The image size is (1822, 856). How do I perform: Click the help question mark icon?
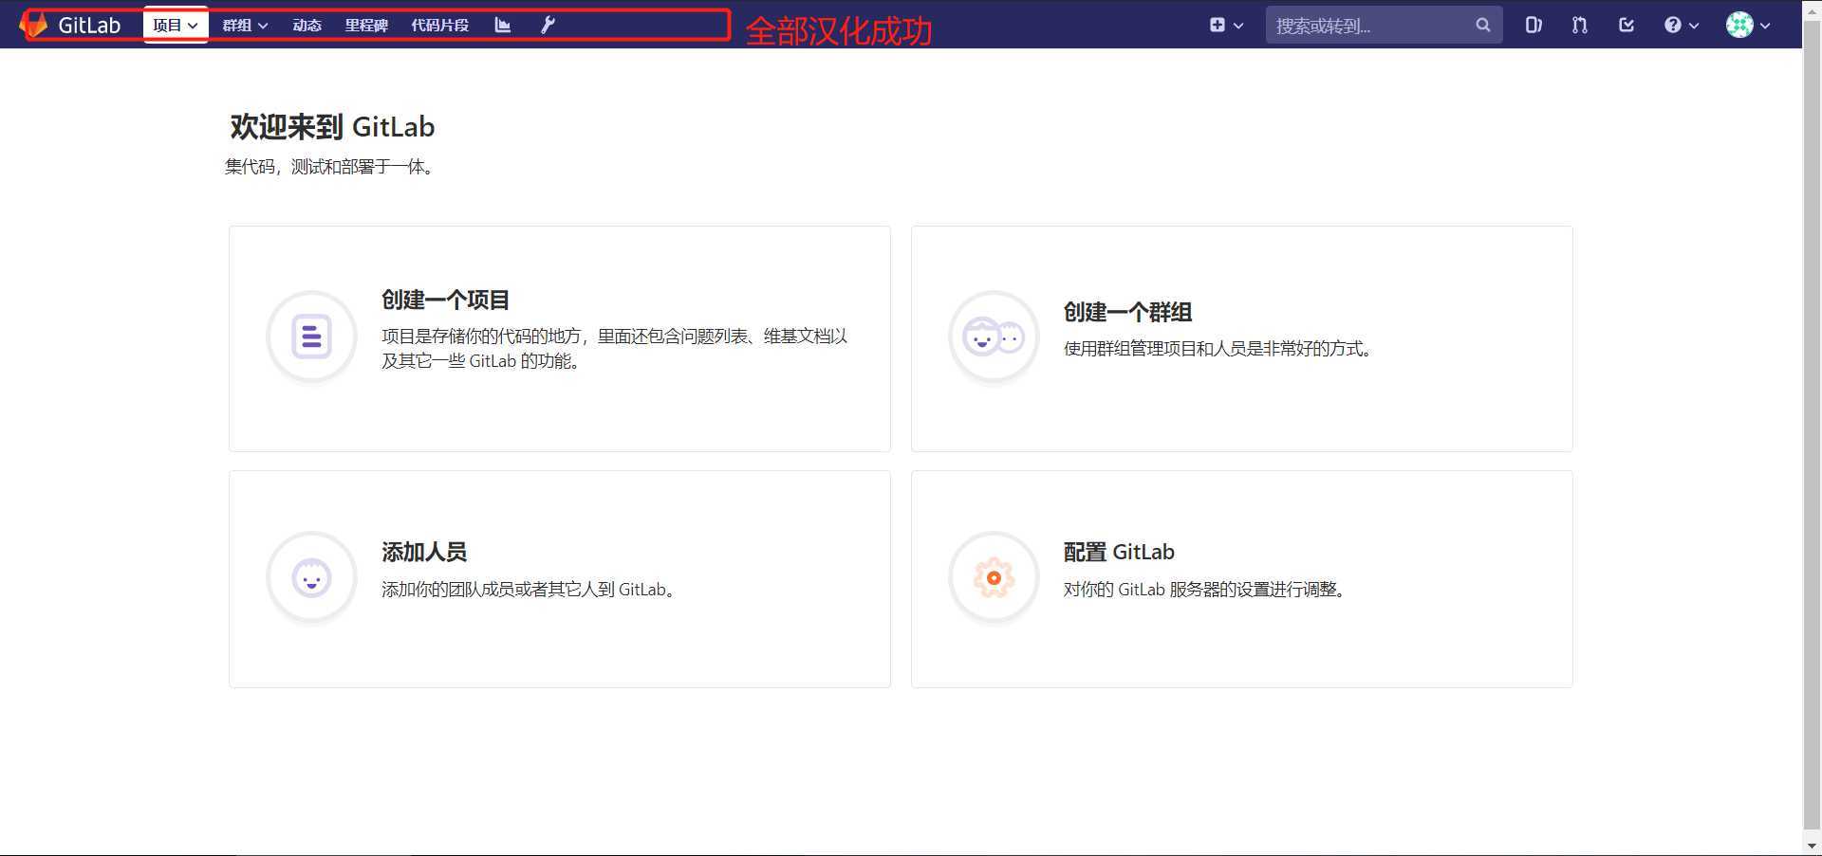pyautogui.click(x=1673, y=26)
